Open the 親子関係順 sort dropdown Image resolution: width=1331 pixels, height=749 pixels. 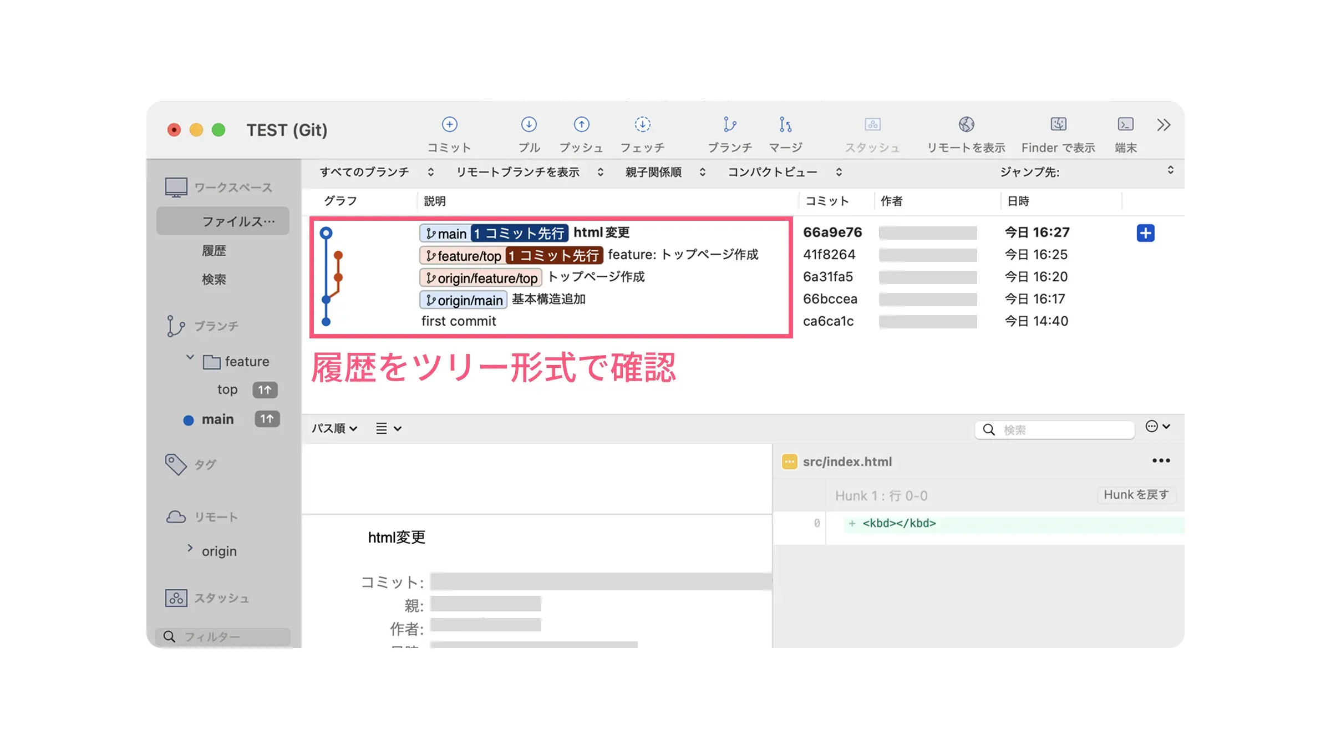point(665,173)
